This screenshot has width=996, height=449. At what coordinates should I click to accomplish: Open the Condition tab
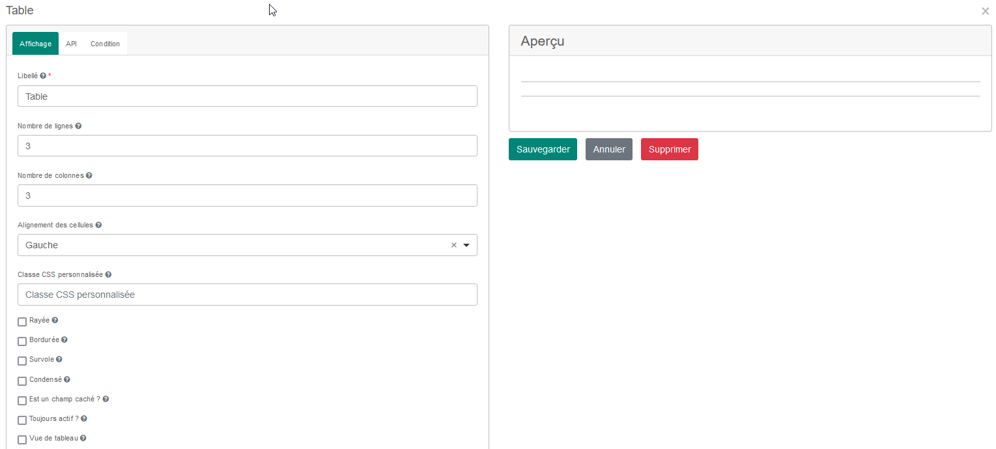point(105,44)
